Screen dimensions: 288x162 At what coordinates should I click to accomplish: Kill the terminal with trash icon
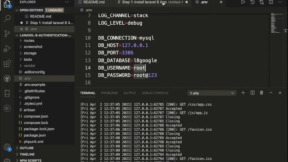[261, 93]
